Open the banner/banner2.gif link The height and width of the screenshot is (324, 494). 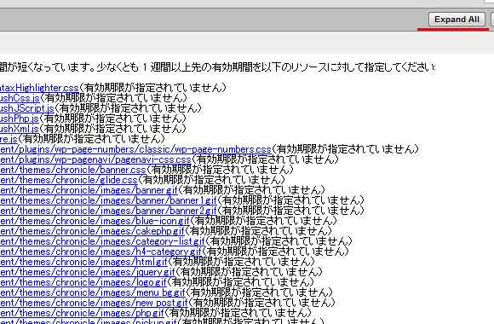click(x=108, y=211)
